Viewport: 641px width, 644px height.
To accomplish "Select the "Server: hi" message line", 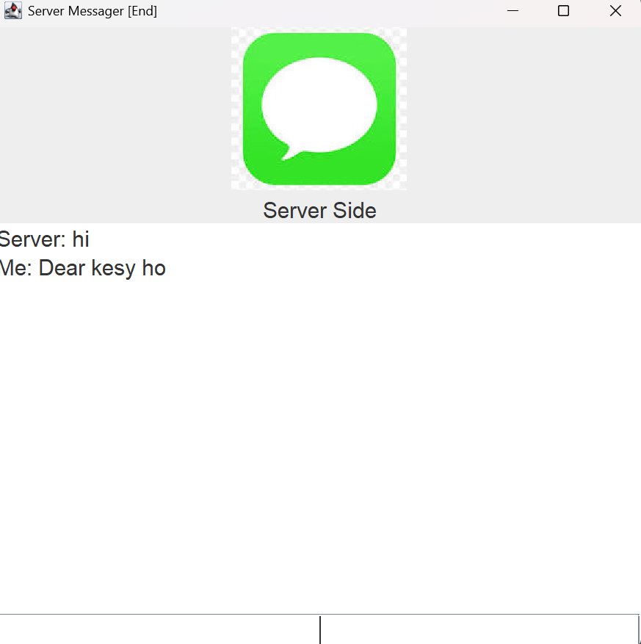I will pyautogui.click(x=44, y=239).
